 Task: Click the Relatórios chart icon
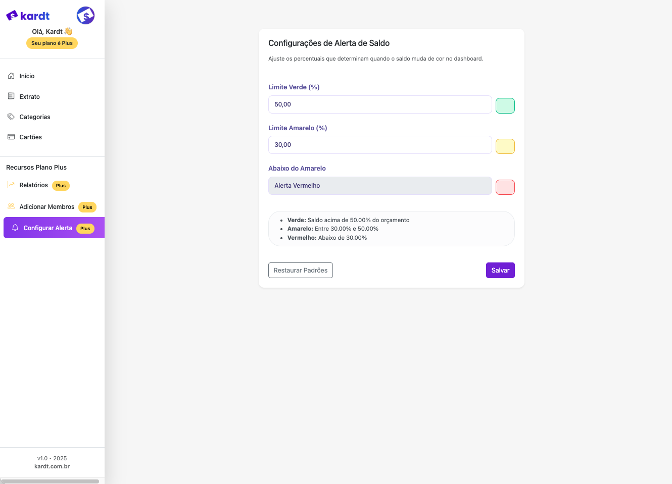(x=11, y=185)
